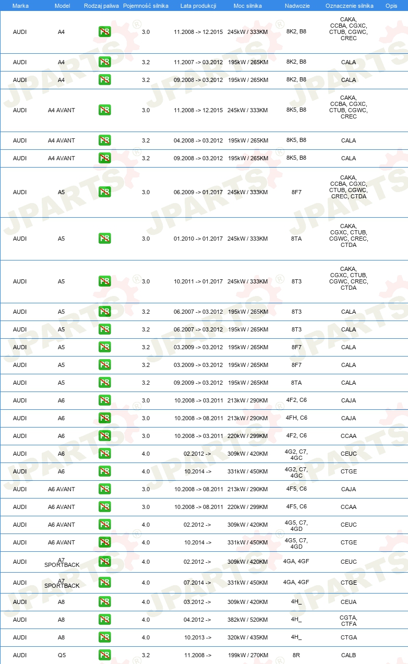The width and height of the screenshot is (408, 664).
Task: Click fuel icon in A6 AVANT 213kW row
Action: tap(105, 489)
